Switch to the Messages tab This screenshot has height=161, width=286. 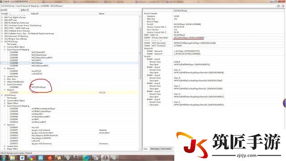click(x=155, y=149)
